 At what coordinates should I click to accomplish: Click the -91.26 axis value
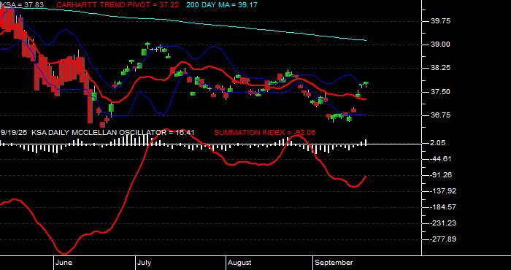pyautogui.click(x=440, y=175)
